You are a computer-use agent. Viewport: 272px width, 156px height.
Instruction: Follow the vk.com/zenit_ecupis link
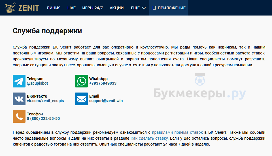coord(45,101)
